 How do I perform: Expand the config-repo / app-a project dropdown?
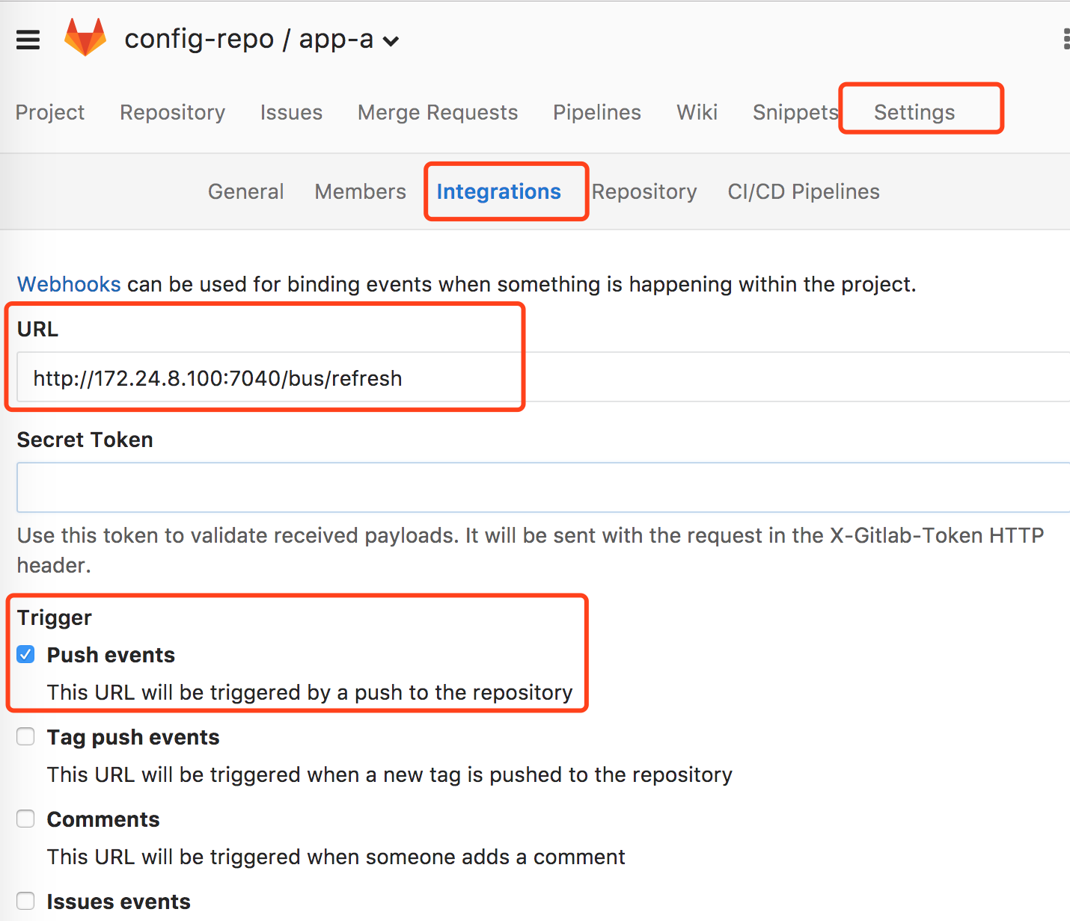(391, 41)
